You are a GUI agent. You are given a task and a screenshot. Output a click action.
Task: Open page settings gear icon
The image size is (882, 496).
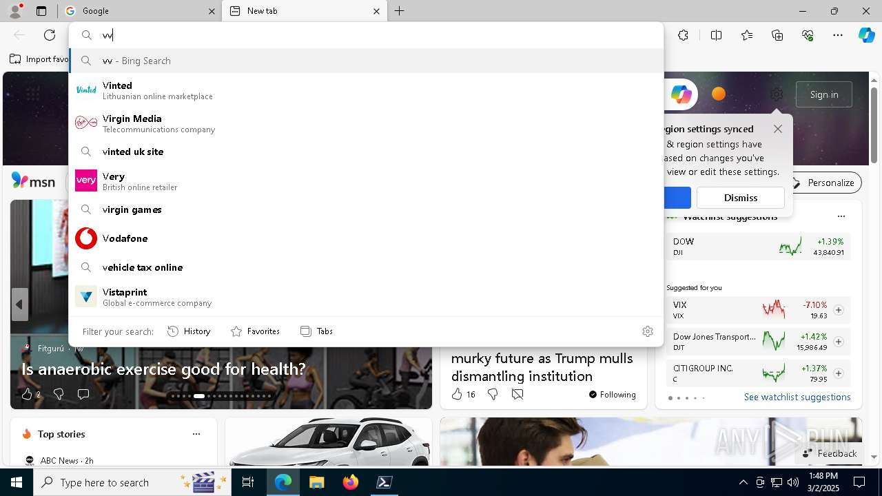pos(777,94)
